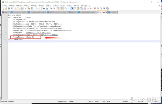The image size is (162, 104).
Task: Switch to the httpd-ssl.conf tab
Action: tap(19, 12)
